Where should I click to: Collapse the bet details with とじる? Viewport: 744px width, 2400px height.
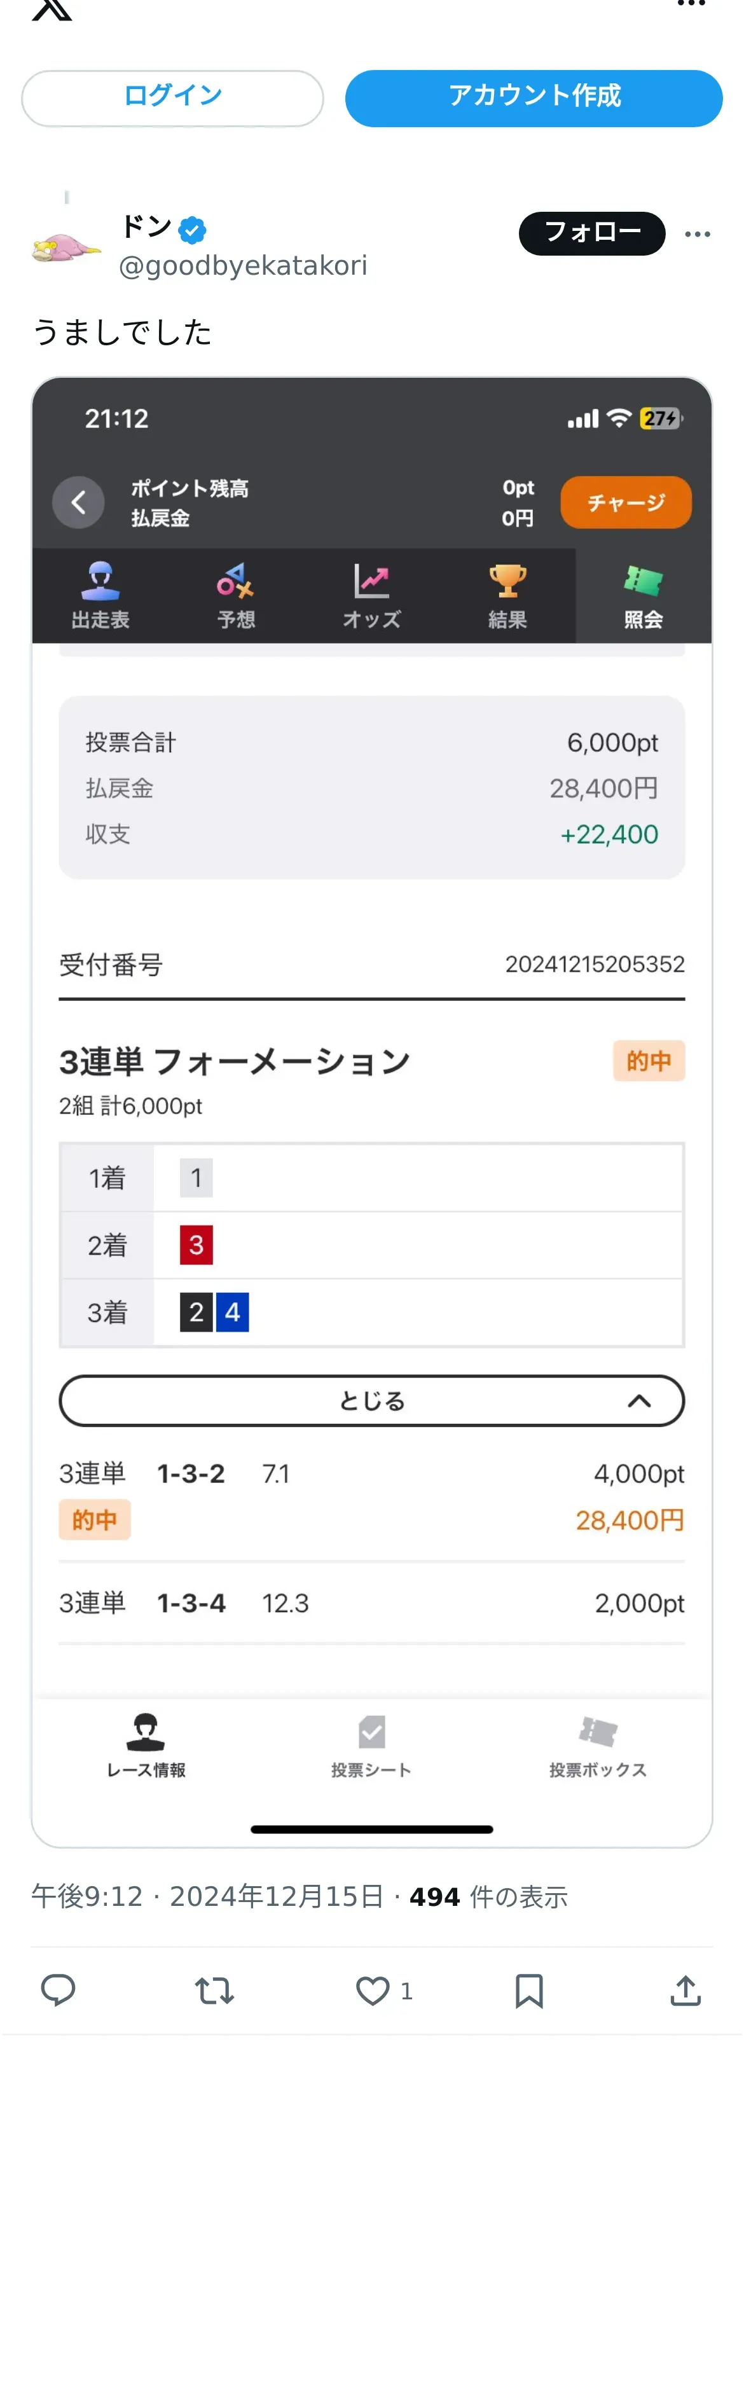coord(371,1400)
